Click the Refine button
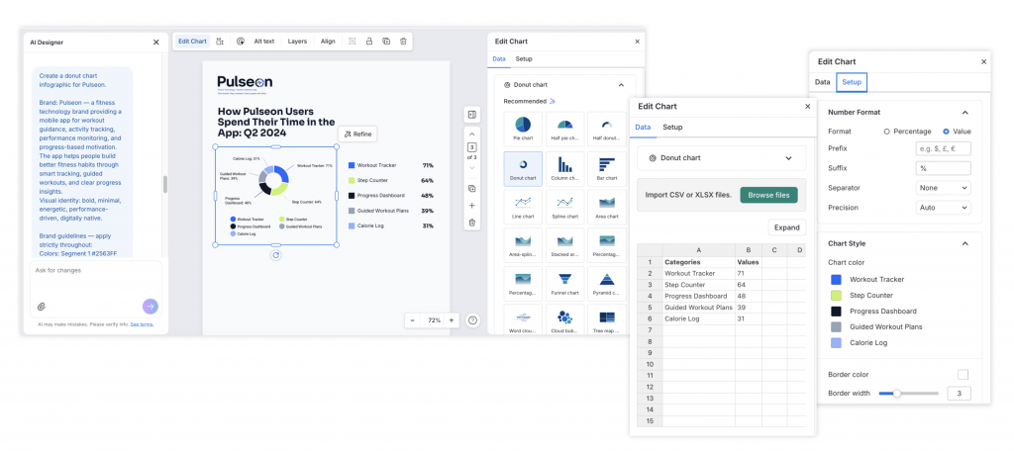Viewport: 1014px width, 451px height. pos(357,135)
